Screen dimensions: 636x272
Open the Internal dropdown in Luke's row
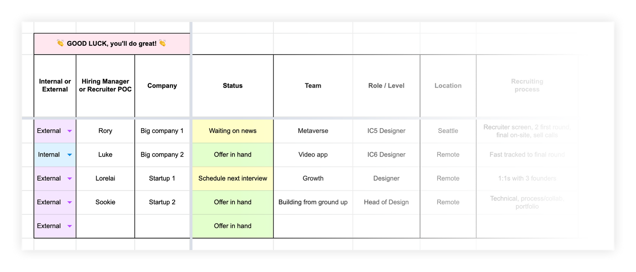pos(70,155)
